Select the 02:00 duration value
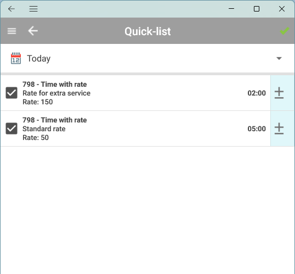295x274 pixels. (257, 93)
